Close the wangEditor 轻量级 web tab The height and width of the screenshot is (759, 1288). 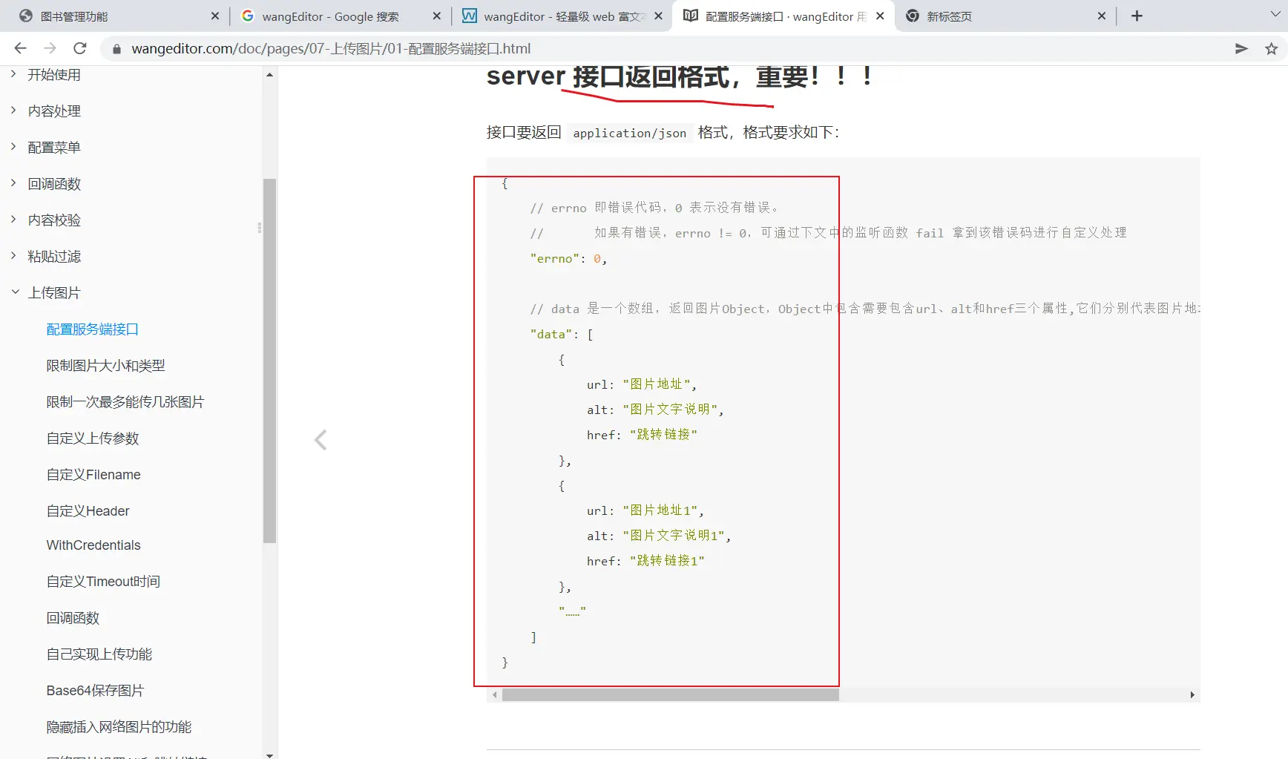tap(658, 16)
